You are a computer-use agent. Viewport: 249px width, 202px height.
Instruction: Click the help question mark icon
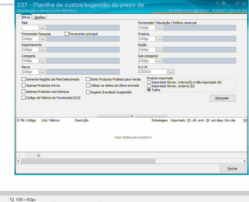pos(217,4)
